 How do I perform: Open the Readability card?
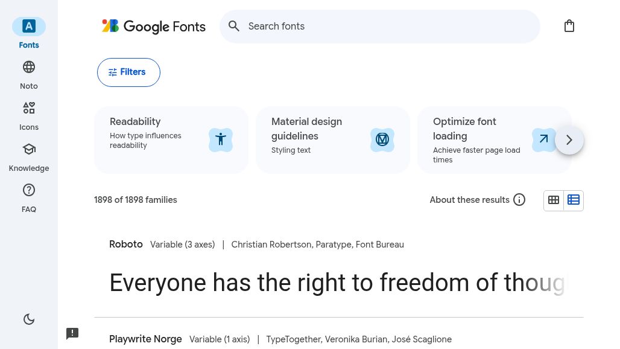171,140
